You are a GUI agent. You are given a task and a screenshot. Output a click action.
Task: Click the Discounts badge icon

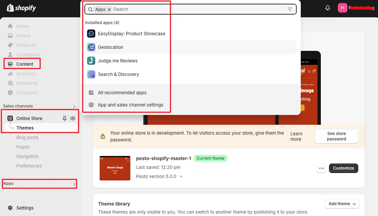[x=10, y=93]
